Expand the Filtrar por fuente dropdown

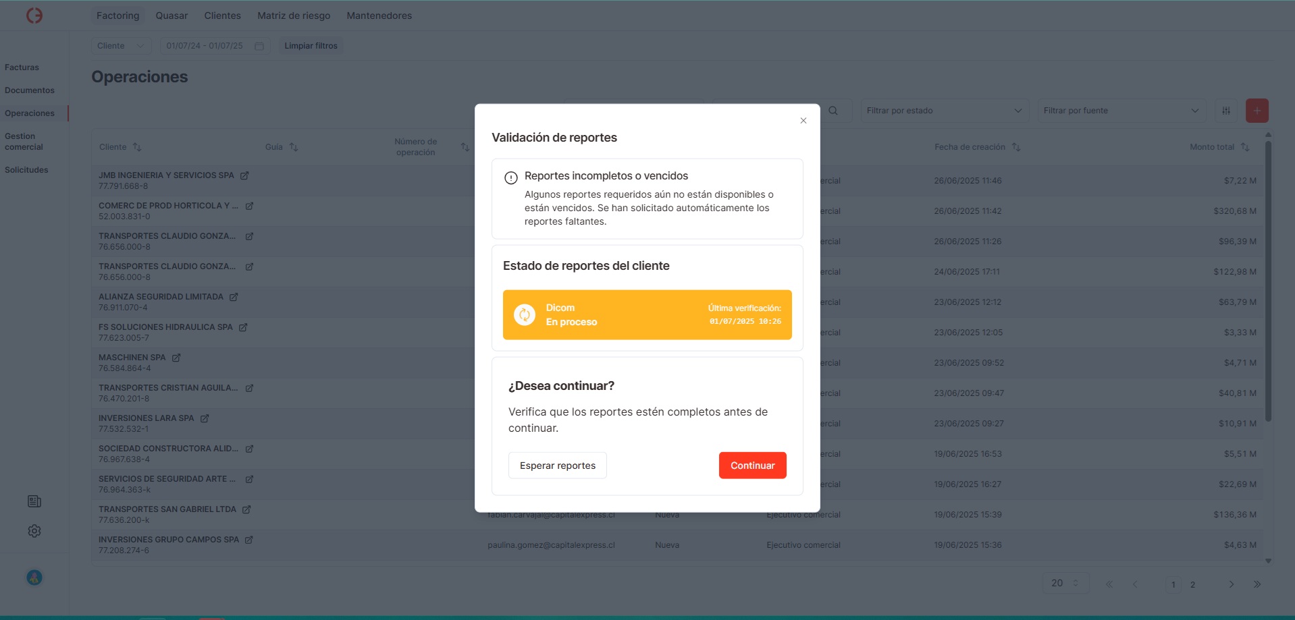coord(1121,111)
